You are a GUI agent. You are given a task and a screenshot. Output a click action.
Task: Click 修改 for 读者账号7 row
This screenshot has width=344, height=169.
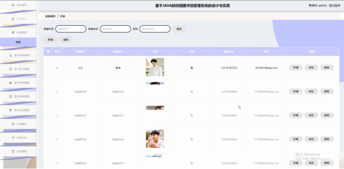[312, 115]
